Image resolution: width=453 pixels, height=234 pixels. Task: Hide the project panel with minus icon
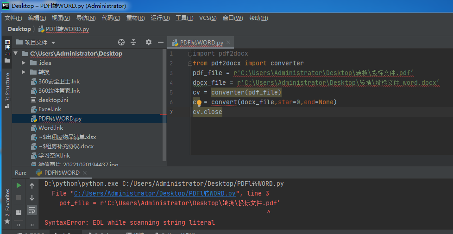161,42
